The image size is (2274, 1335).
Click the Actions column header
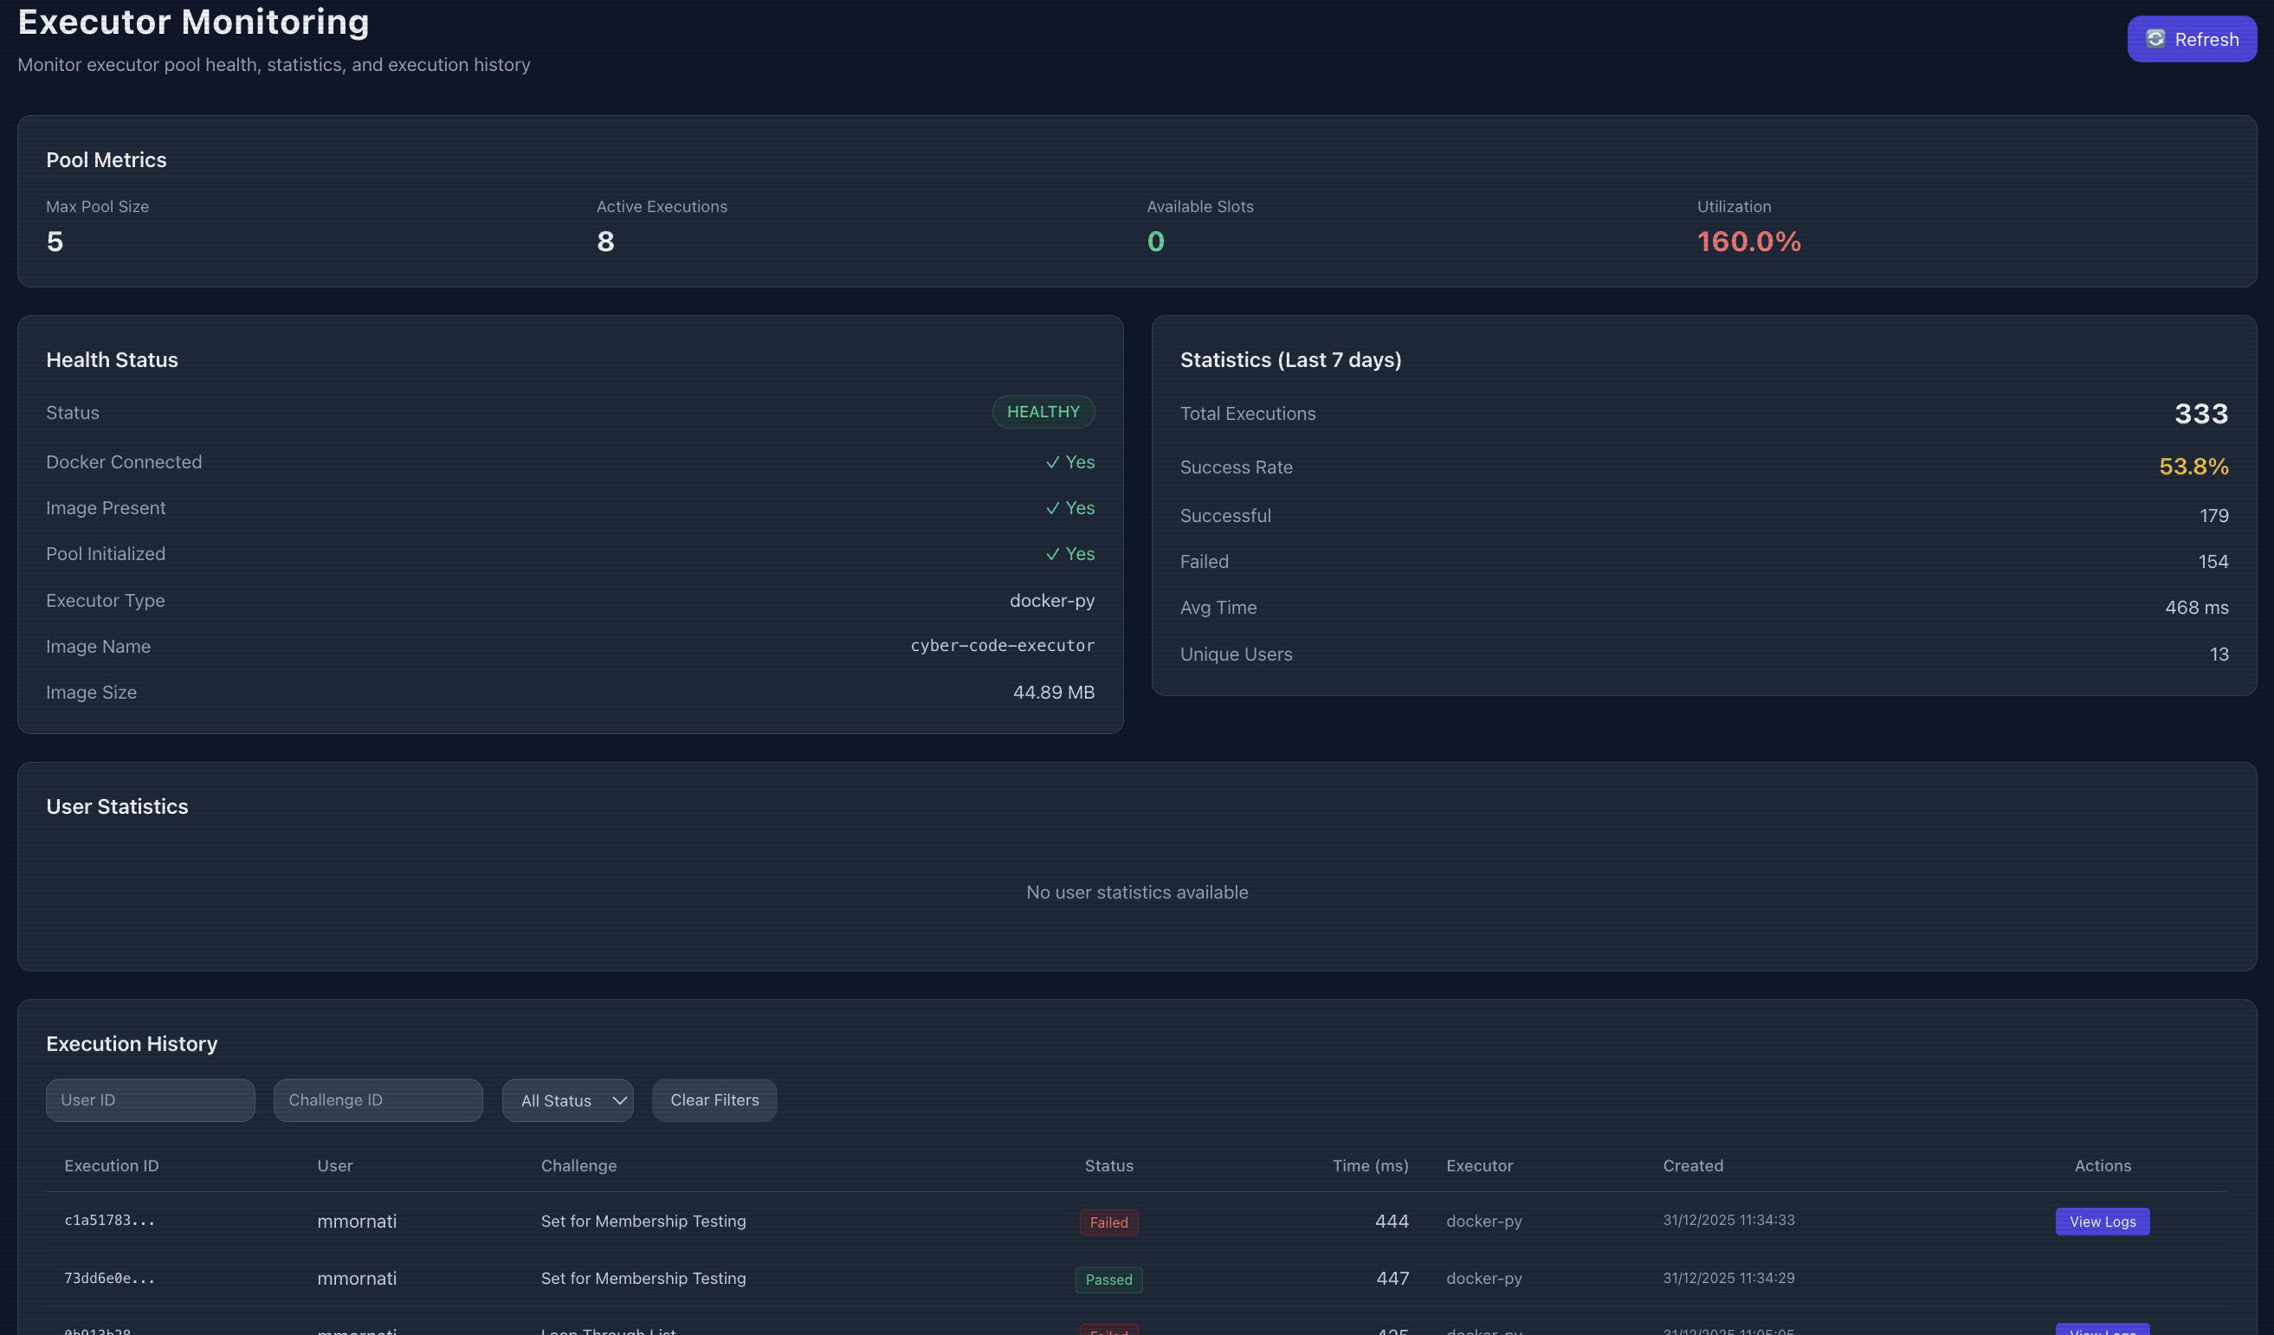point(2102,1164)
